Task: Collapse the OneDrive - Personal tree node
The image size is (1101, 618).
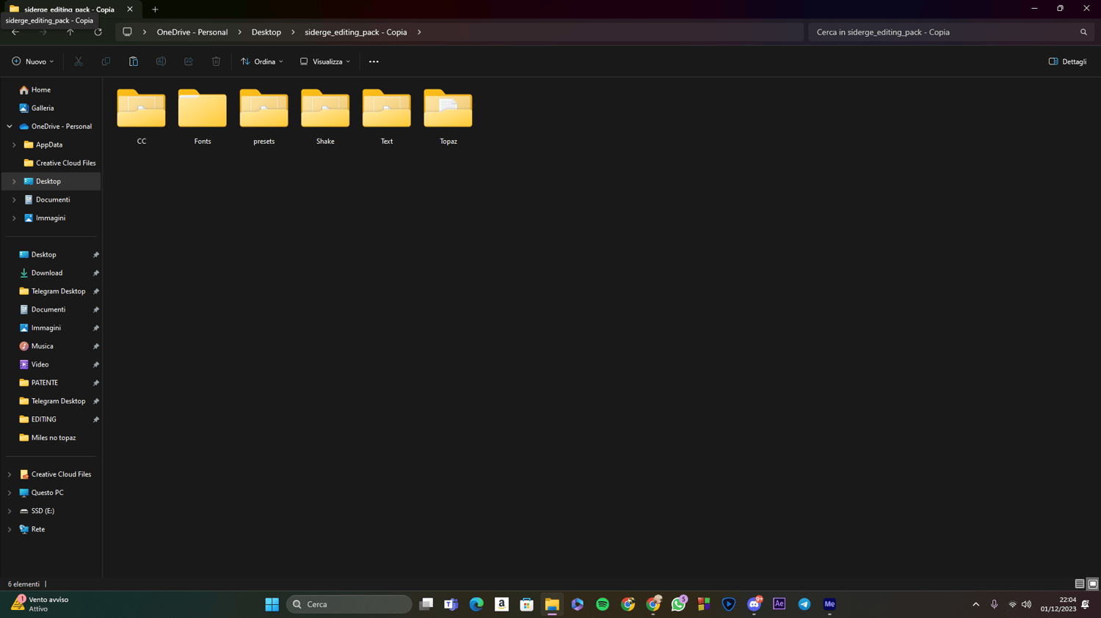Action: (x=10, y=126)
